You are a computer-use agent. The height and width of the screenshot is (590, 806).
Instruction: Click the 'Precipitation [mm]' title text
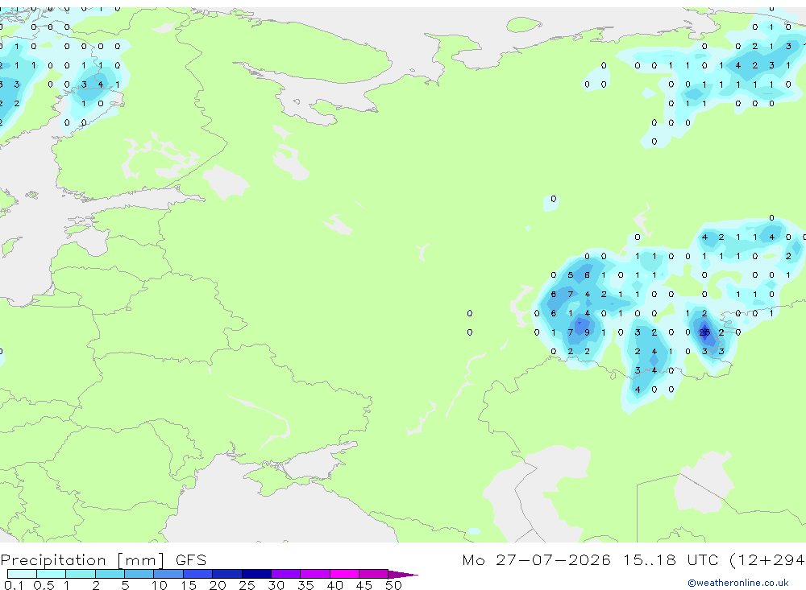click(x=82, y=560)
